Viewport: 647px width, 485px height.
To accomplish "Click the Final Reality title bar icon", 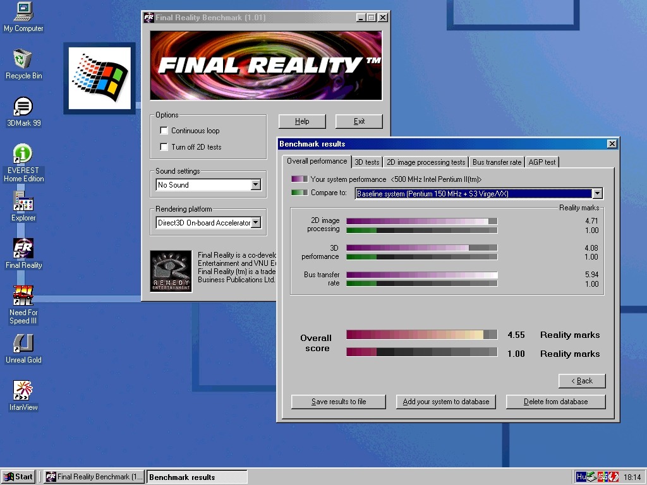I will coord(148,18).
